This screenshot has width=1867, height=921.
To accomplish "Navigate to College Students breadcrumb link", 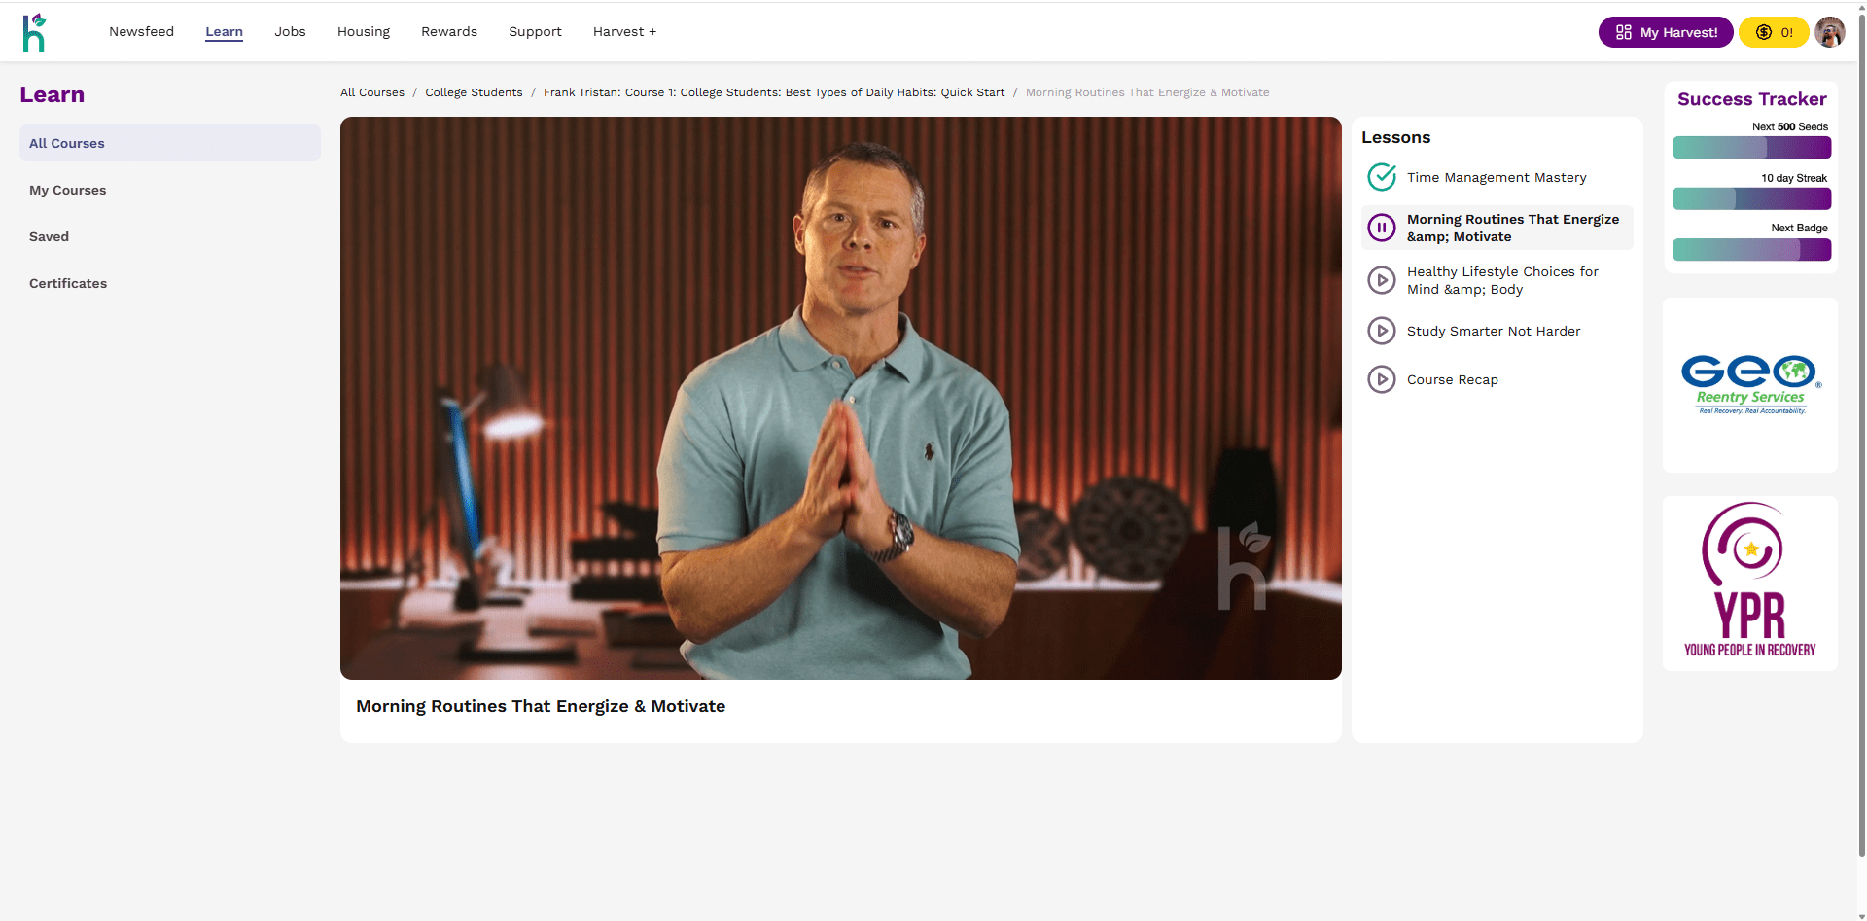I will click(474, 92).
